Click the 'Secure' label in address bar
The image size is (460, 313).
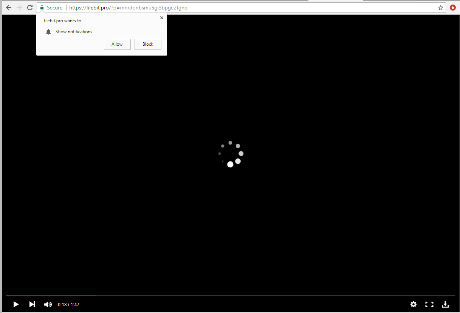pos(55,8)
